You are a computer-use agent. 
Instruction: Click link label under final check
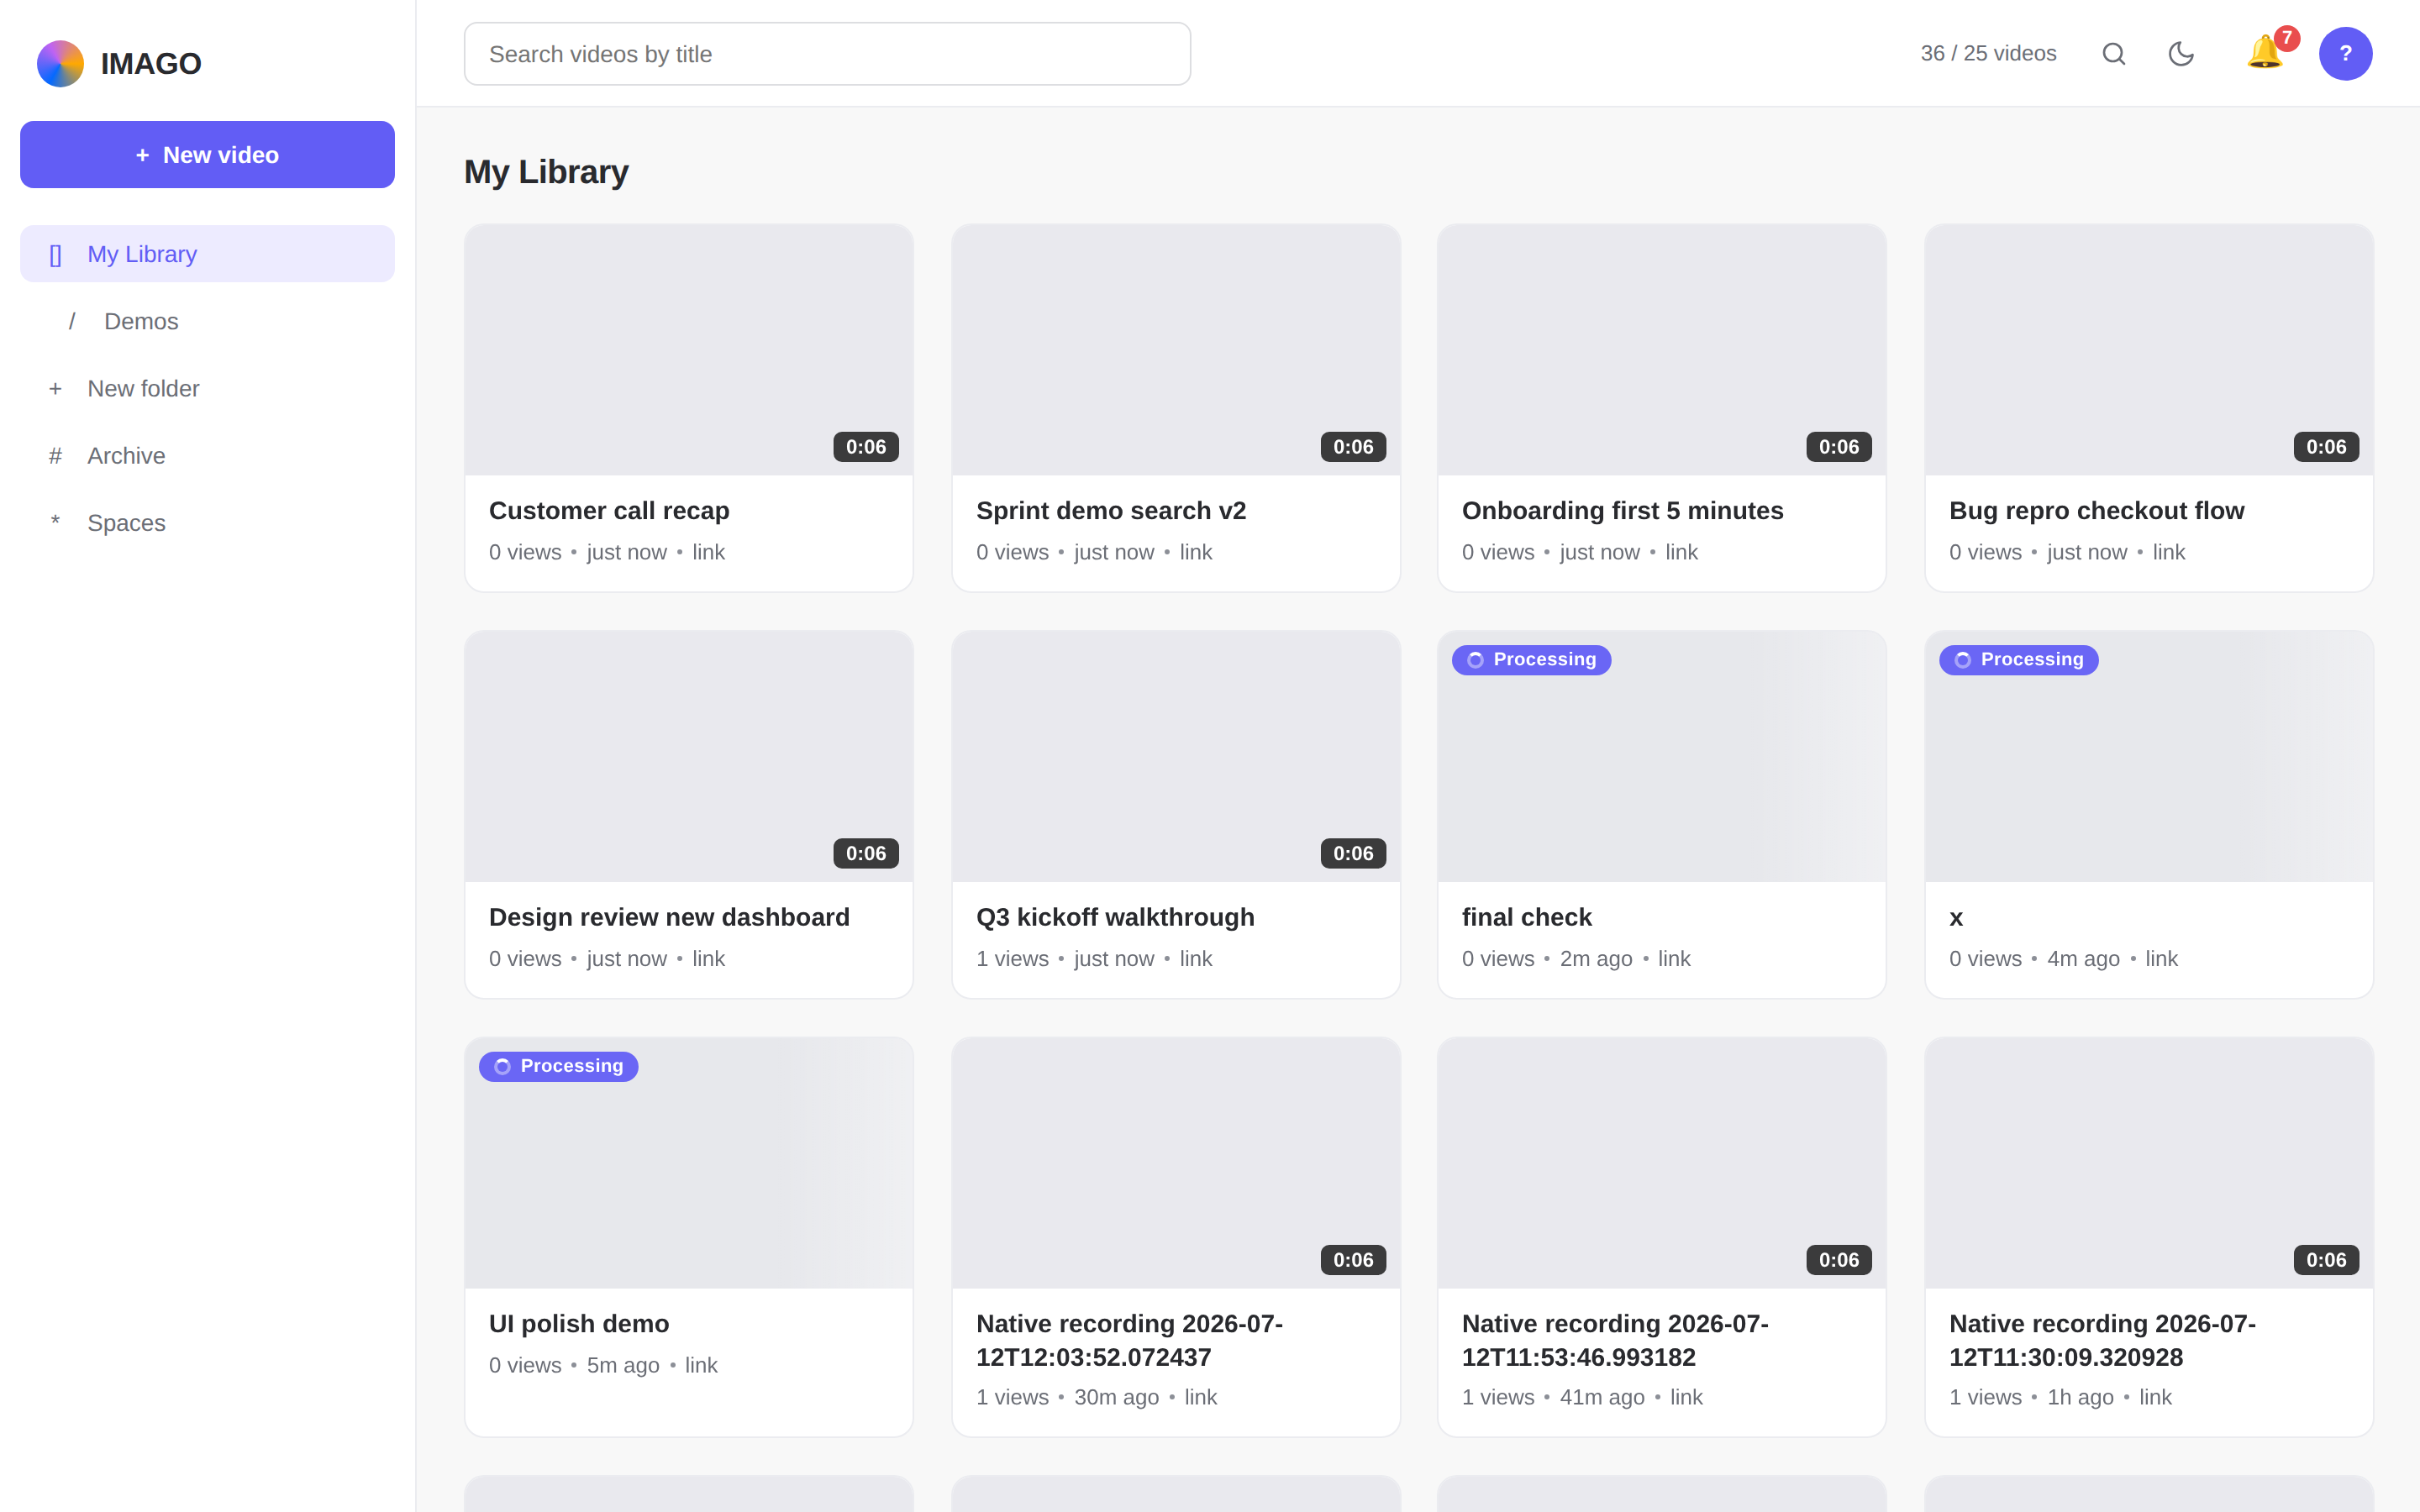click(x=1674, y=958)
